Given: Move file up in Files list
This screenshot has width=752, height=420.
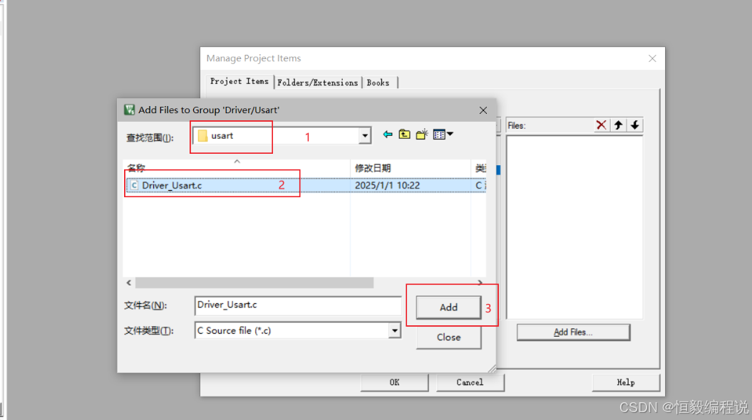Looking at the screenshot, I should tap(618, 125).
